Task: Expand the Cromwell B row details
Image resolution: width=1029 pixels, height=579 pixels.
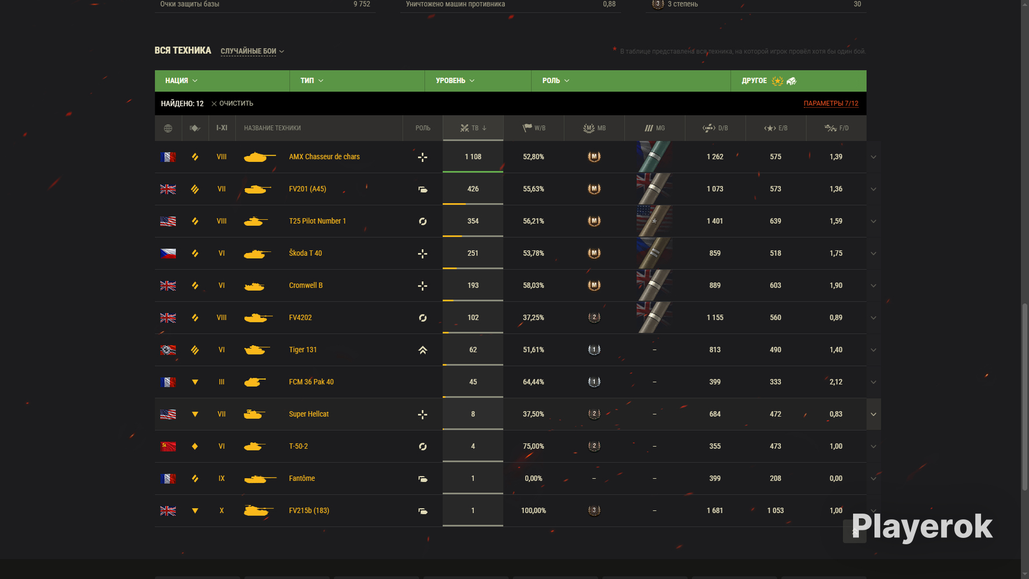Action: (873, 285)
